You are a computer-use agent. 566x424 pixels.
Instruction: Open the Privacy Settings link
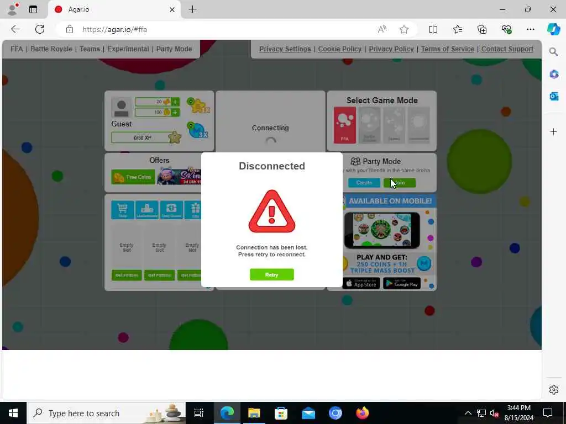(x=285, y=49)
